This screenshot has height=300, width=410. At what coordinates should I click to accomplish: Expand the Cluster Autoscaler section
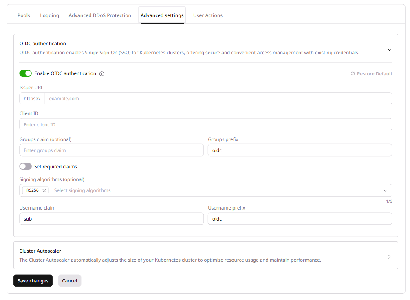click(389, 257)
